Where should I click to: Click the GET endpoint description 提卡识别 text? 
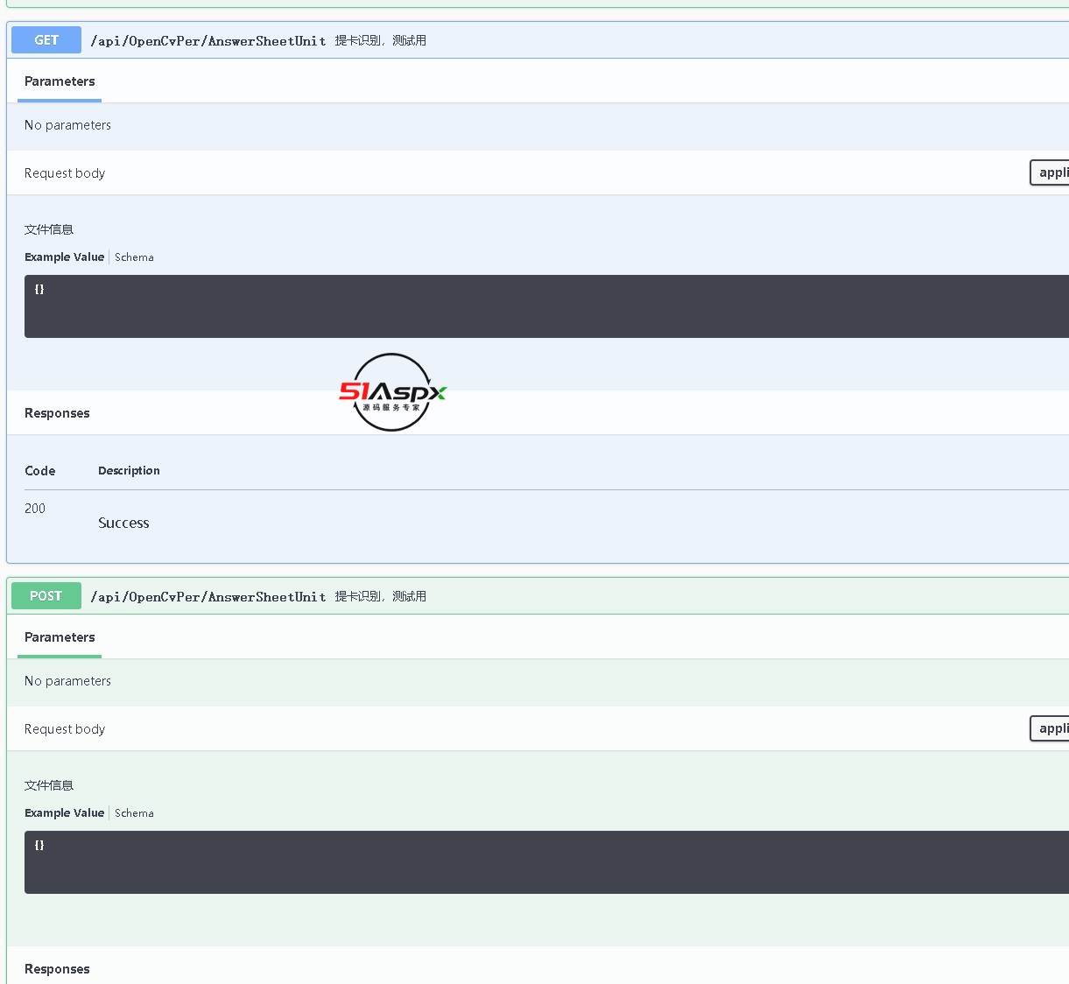pos(380,41)
